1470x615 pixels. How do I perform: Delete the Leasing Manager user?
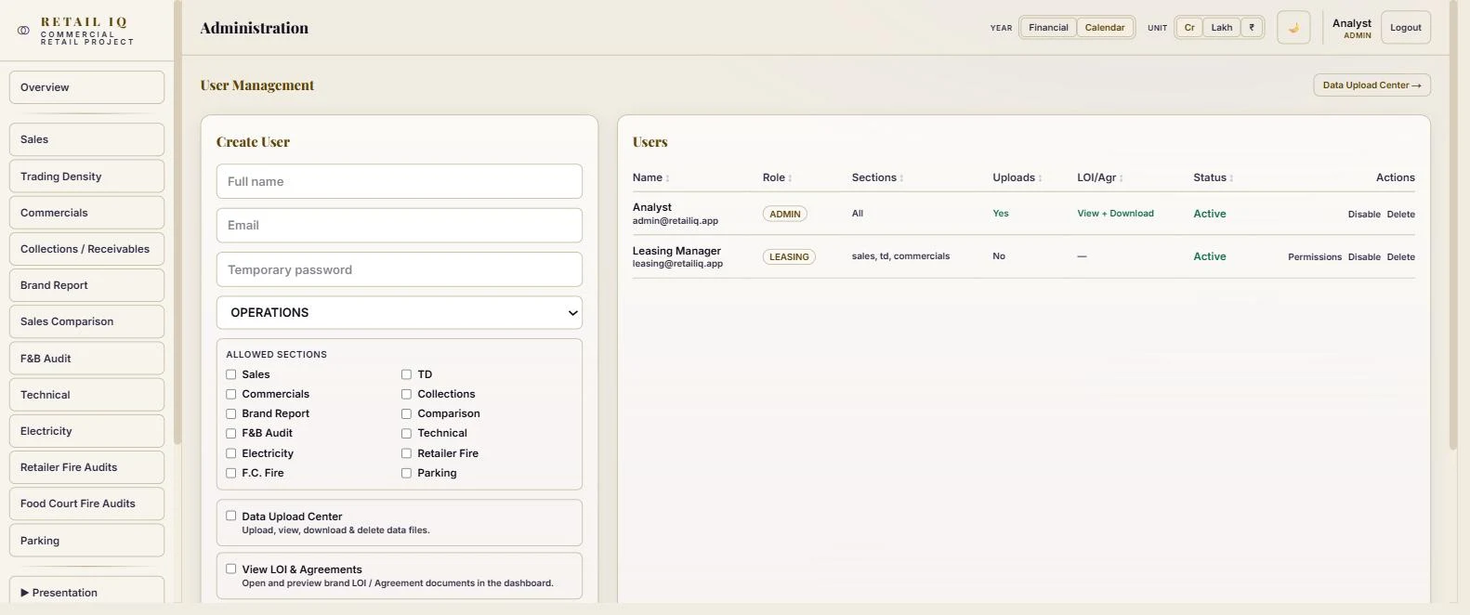pos(1400,257)
